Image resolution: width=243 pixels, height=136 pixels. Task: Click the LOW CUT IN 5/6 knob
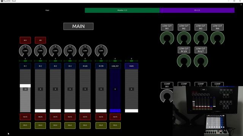184,61
